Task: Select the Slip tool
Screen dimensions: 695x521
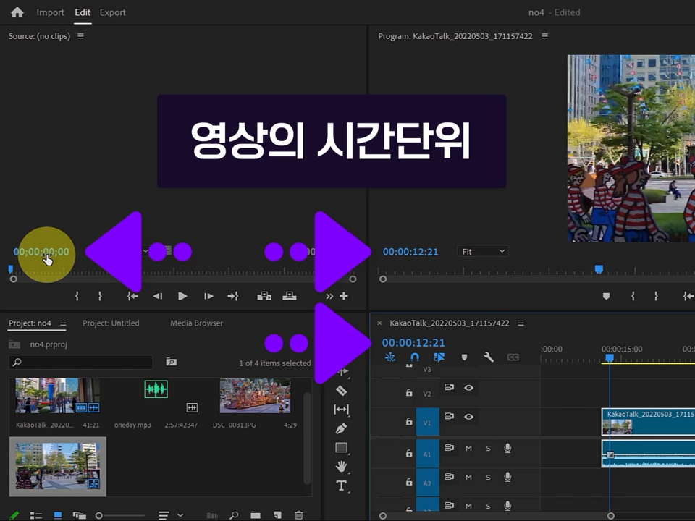Action: point(341,410)
